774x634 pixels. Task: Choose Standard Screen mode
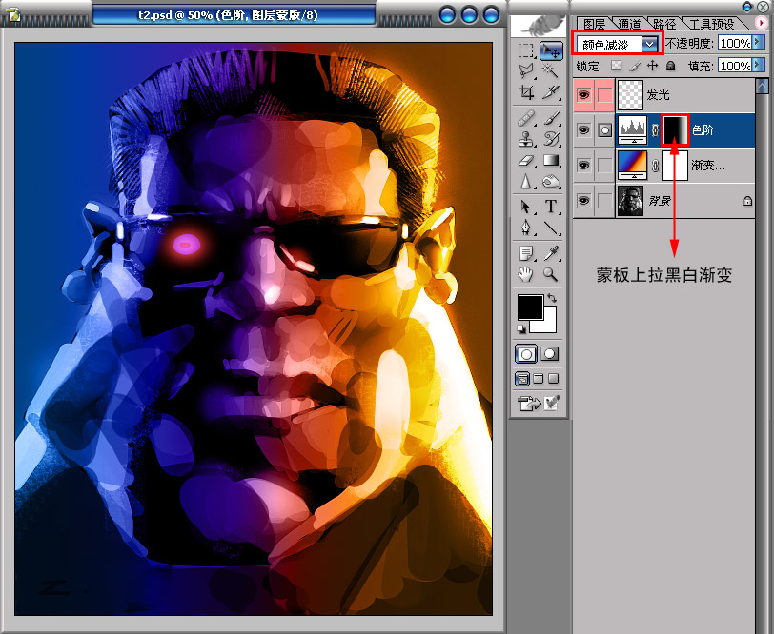pyautogui.click(x=522, y=379)
